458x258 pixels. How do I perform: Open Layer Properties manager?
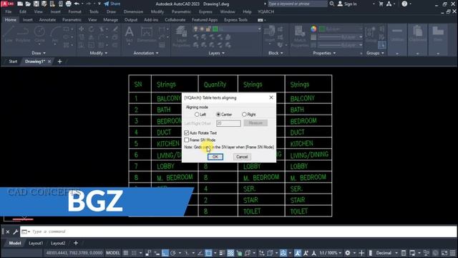point(181,37)
